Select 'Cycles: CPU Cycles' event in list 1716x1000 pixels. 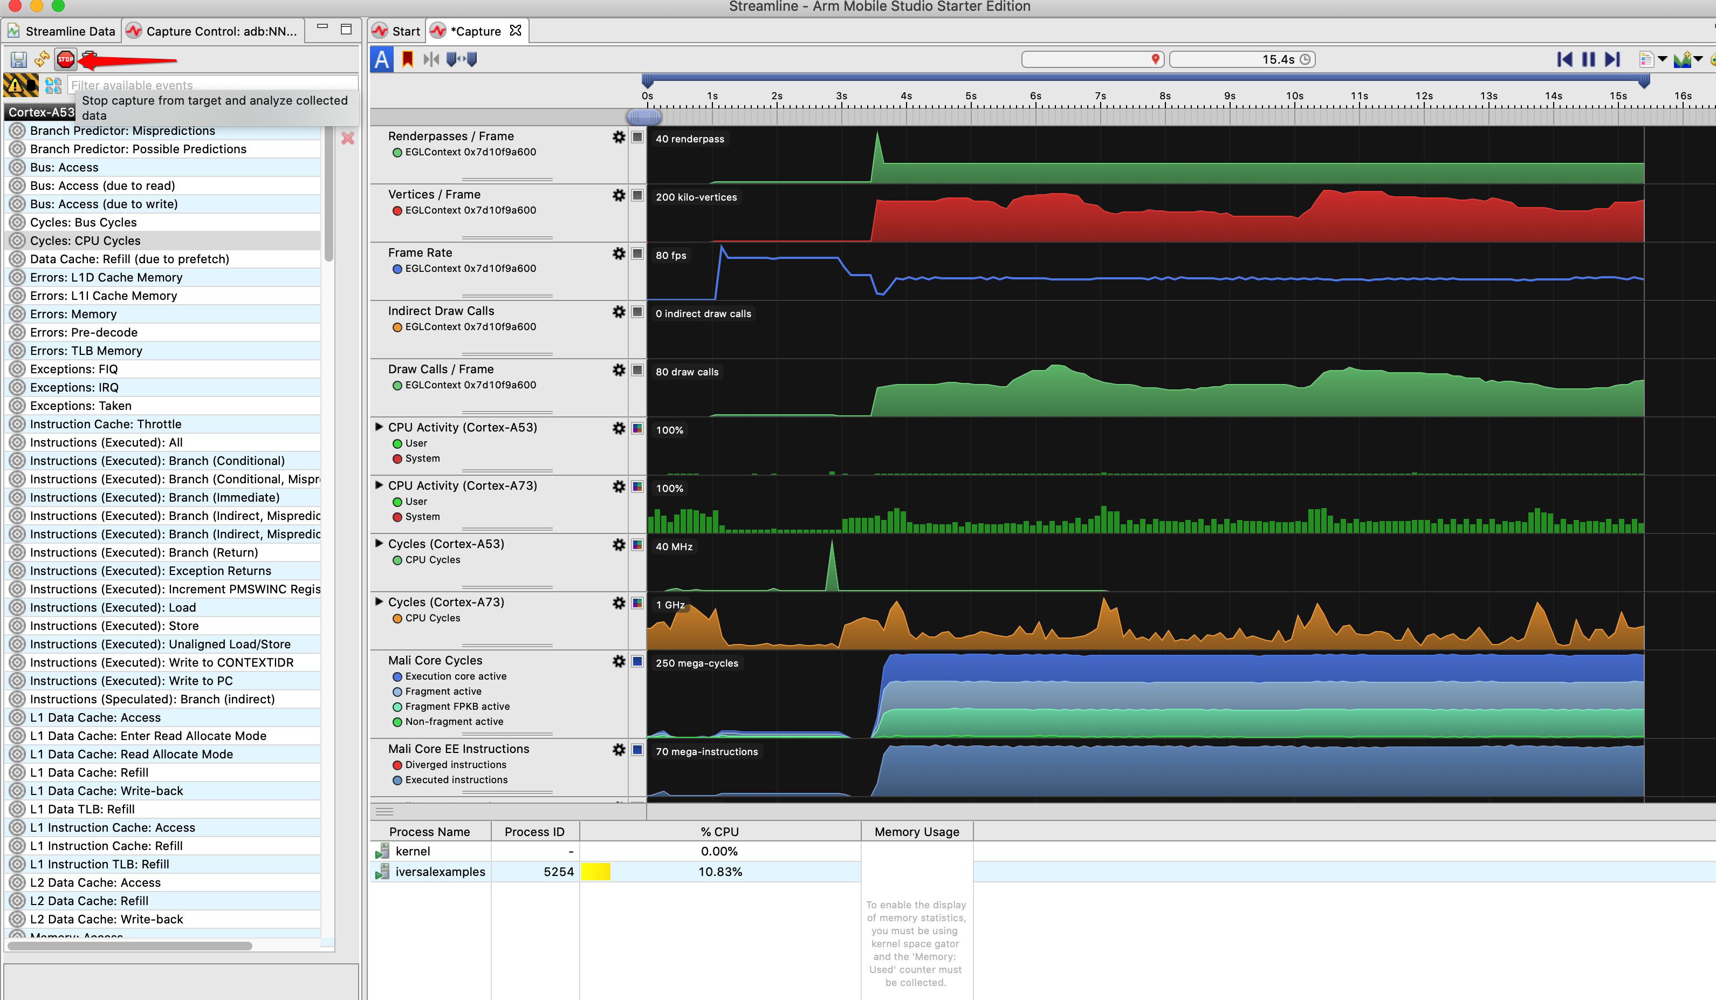[85, 241]
